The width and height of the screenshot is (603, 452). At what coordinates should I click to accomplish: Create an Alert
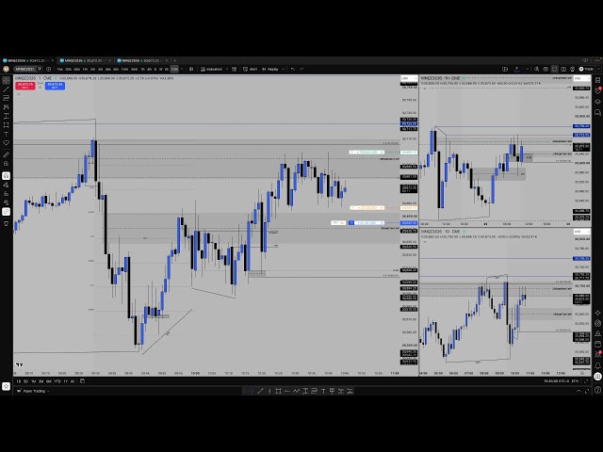pyautogui.click(x=251, y=69)
